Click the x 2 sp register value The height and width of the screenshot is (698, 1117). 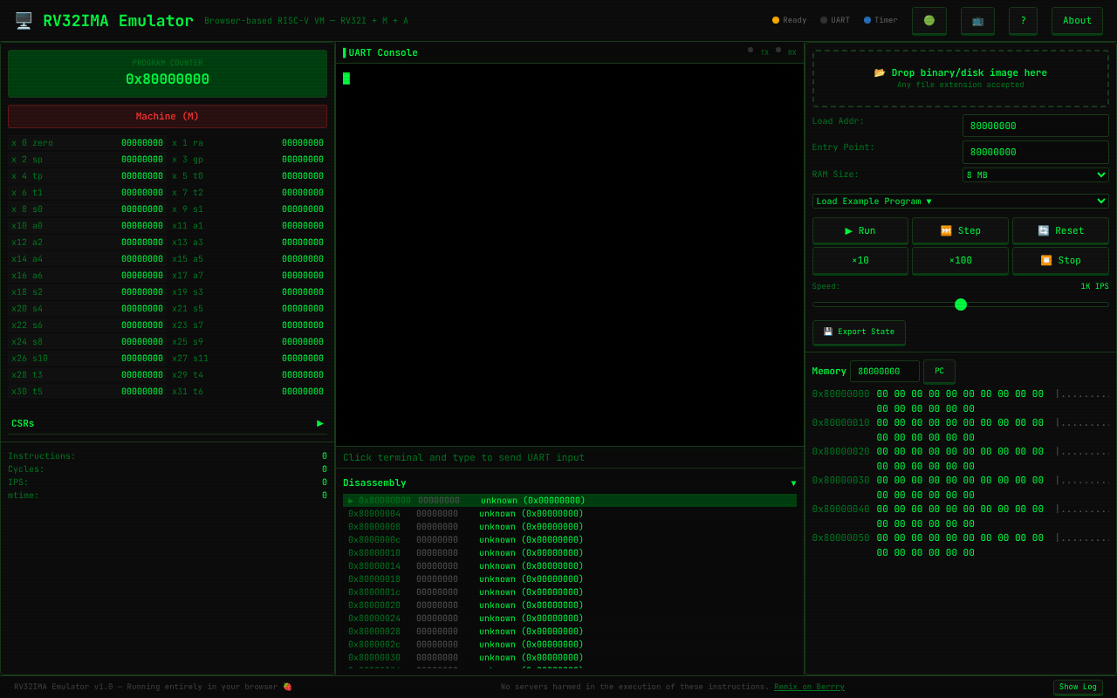click(142, 160)
